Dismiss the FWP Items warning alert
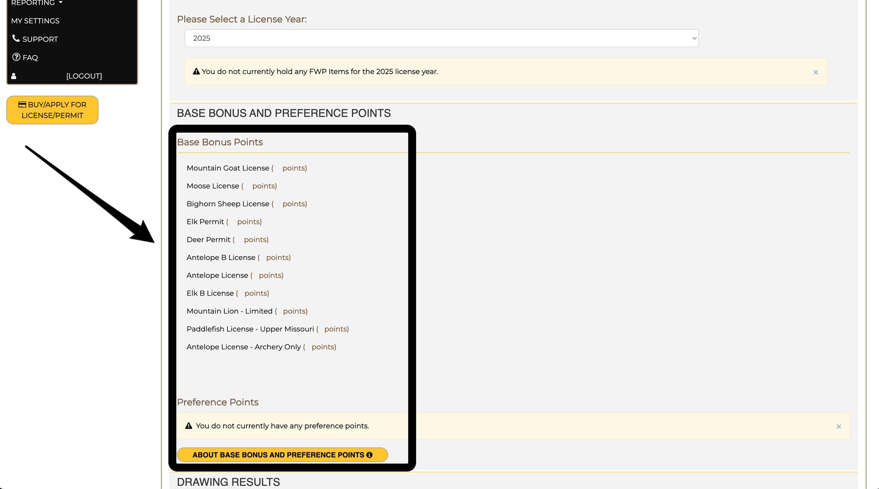The image size is (879, 489). 816,72
